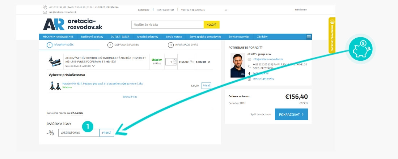Open the Konfigurátor menu item
The height and width of the screenshot is (159, 398).
165,10
